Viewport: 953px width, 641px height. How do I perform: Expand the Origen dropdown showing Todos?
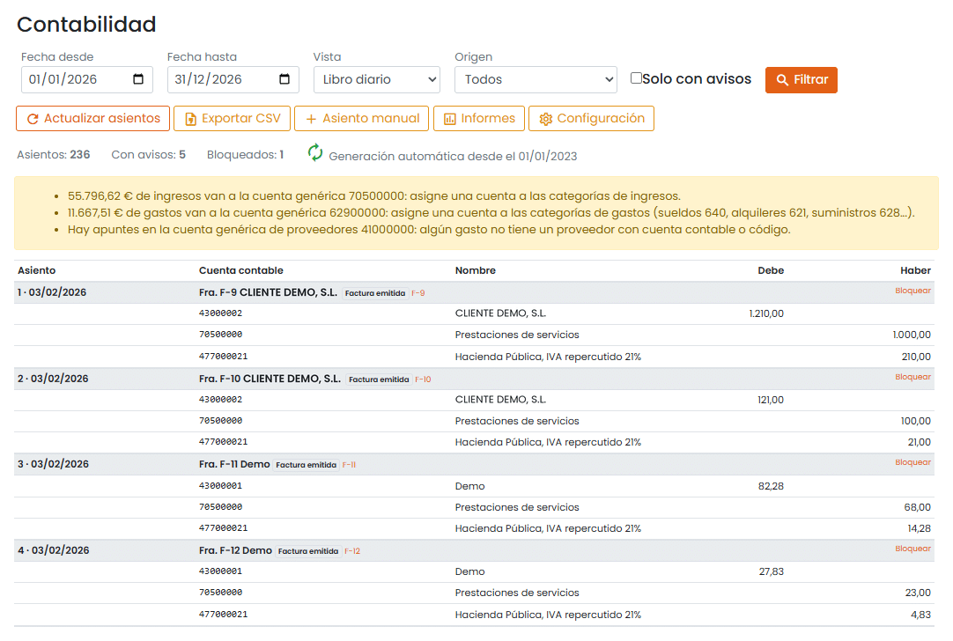(x=536, y=79)
